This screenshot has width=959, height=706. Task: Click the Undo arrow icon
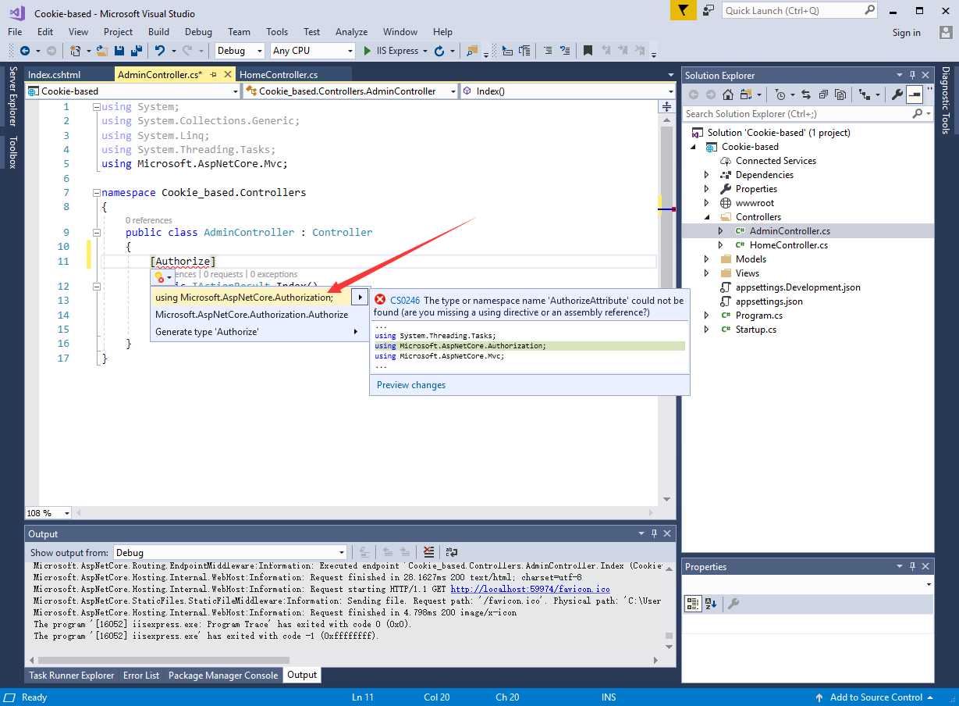pyautogui.click(x=159, y=51)
